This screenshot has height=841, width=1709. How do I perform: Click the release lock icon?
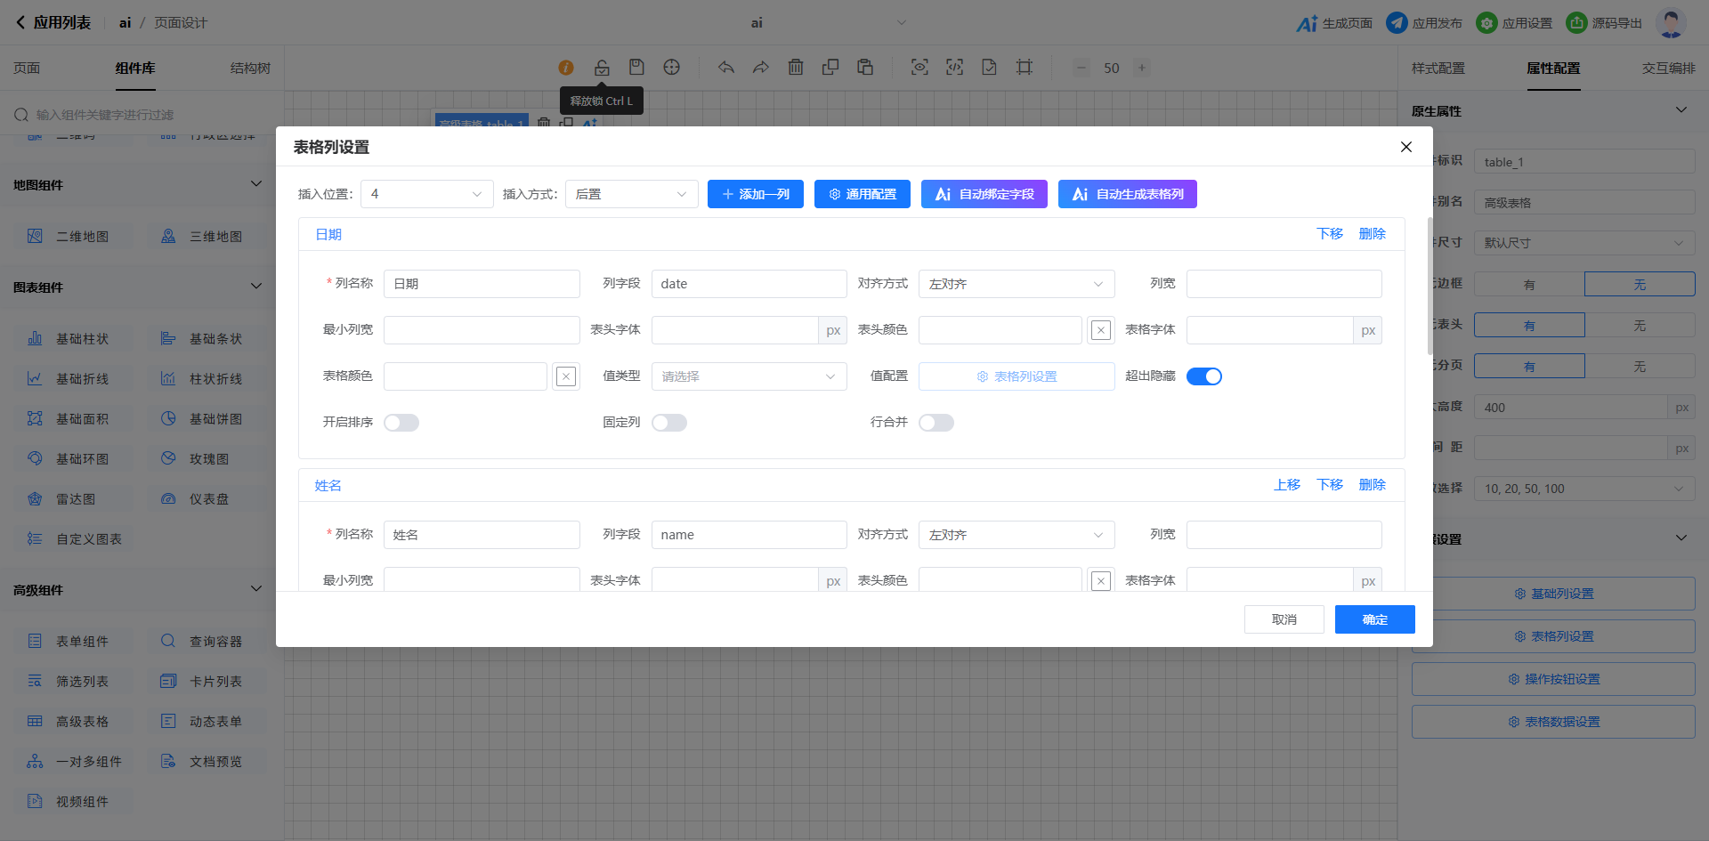602,68
